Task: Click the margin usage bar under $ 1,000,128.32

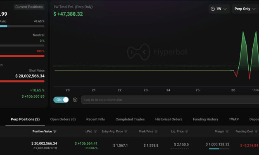Action: tap(219, 149)
